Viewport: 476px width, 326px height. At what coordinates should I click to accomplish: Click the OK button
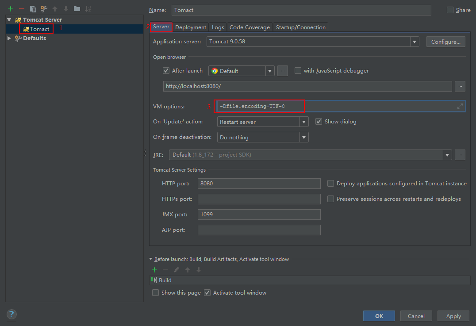click(379, 316)
